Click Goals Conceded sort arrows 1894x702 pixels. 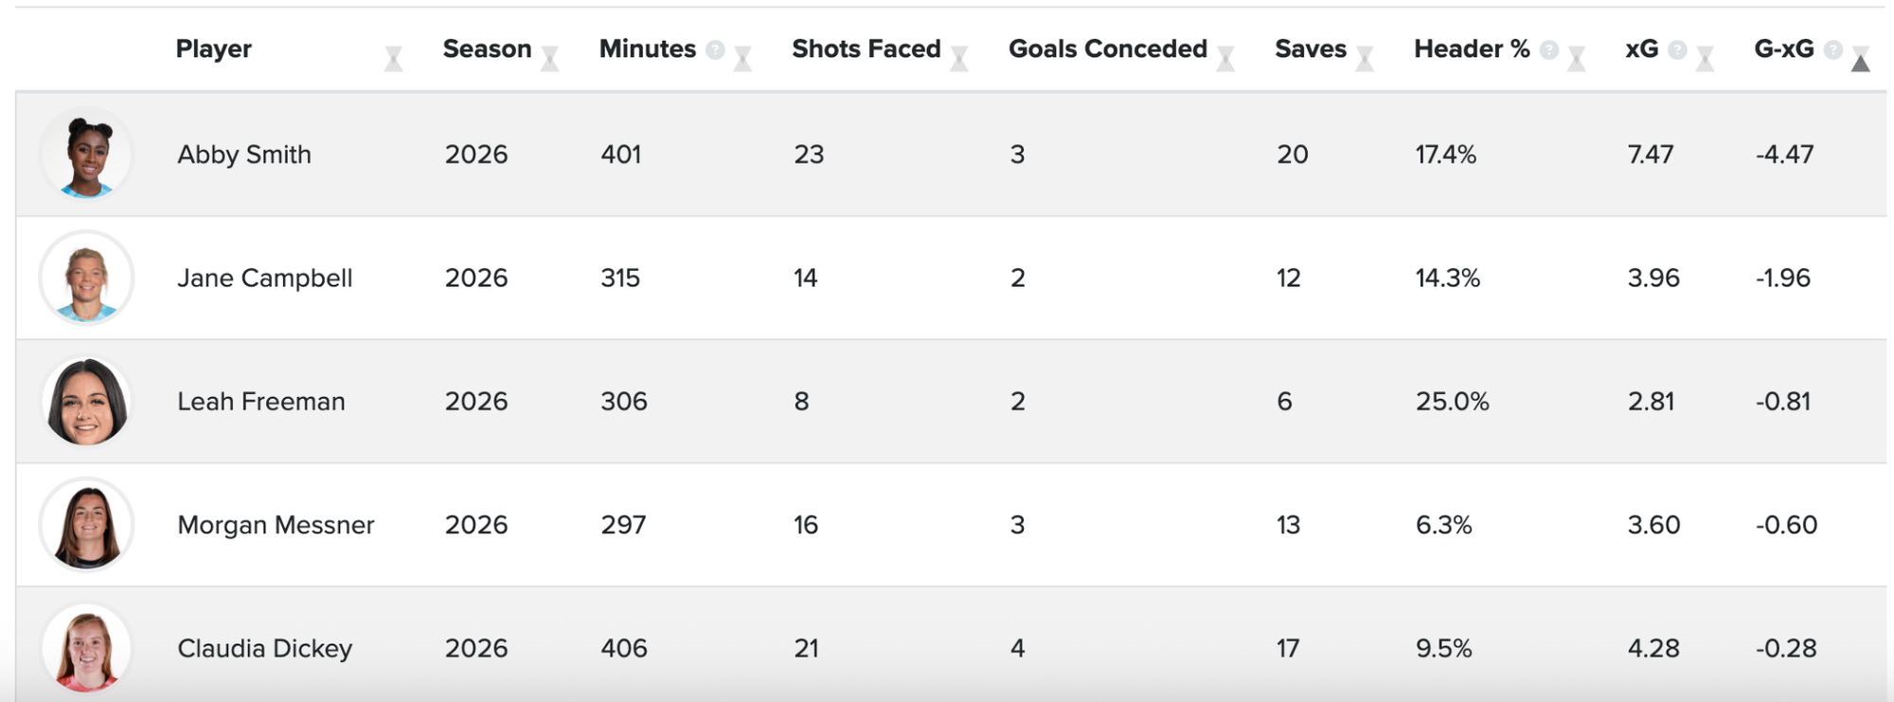[x=1225, y=59]
